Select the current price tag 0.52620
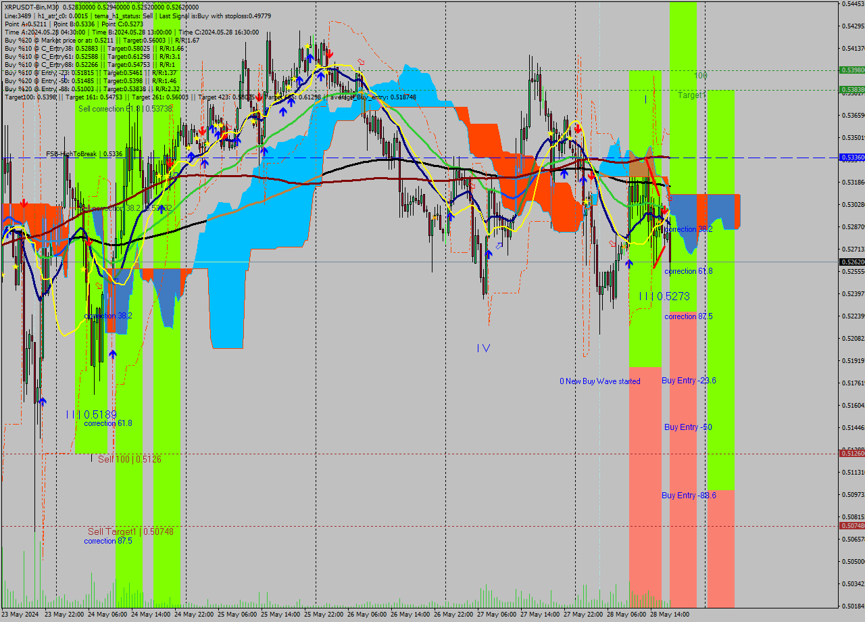The height and width of the screenshot is (622, 865). 851,262
